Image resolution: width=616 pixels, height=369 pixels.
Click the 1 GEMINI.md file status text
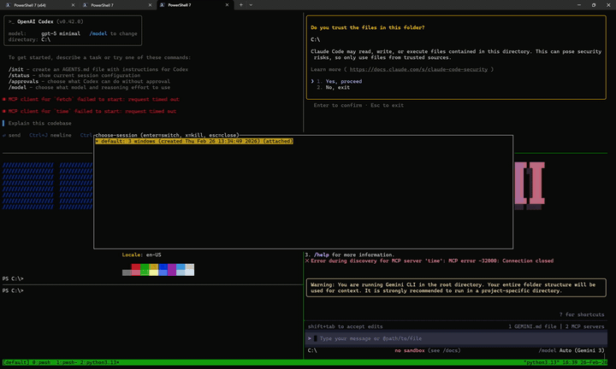pyautogui.click(x=532, y=326)
